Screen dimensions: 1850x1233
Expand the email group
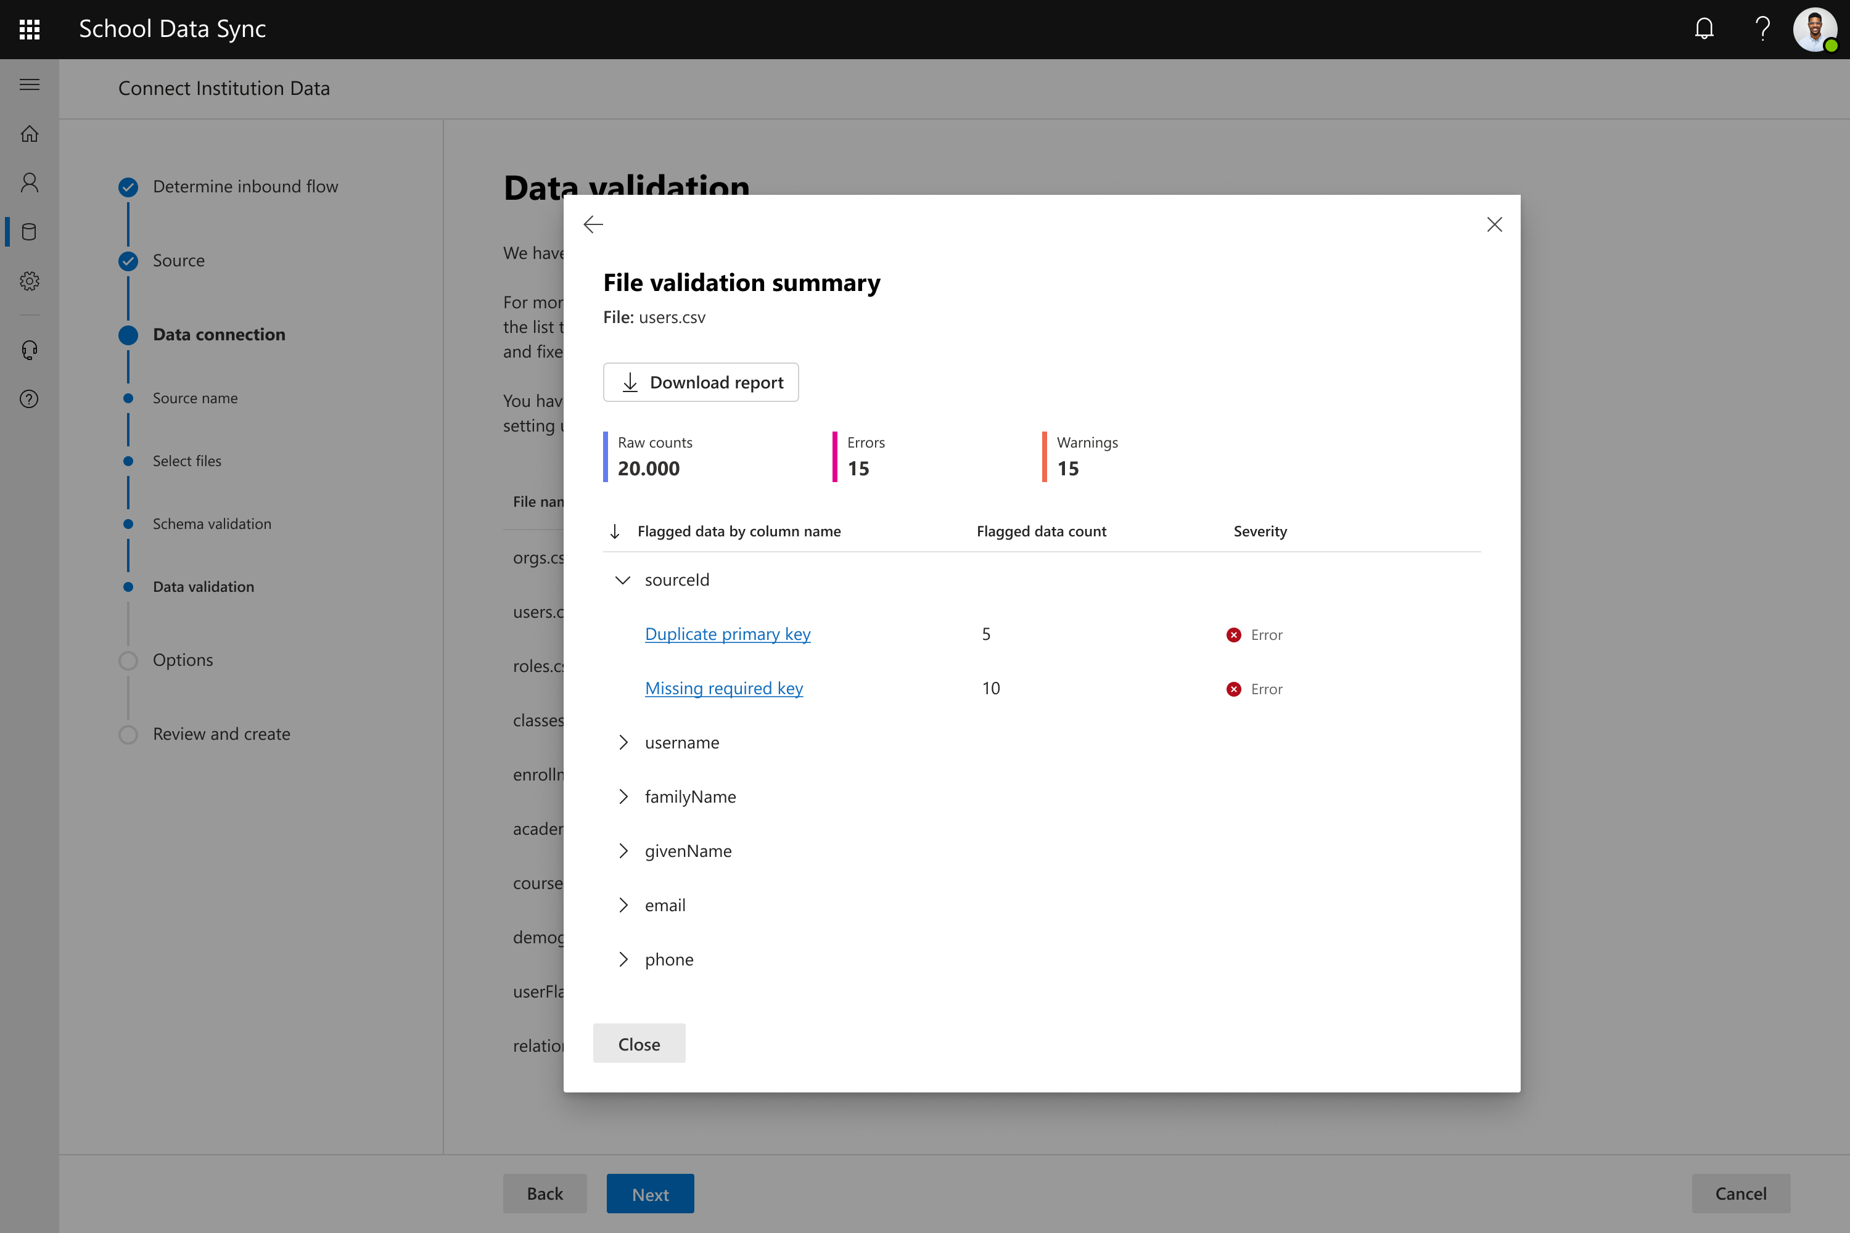pyautogui.click(x=623, y=905)
